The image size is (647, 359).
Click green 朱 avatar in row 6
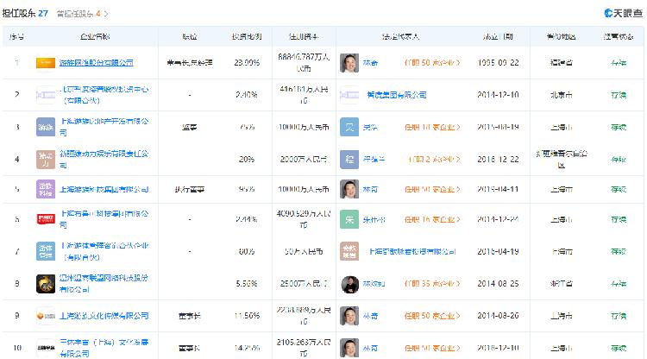click(x=349, y=219)
